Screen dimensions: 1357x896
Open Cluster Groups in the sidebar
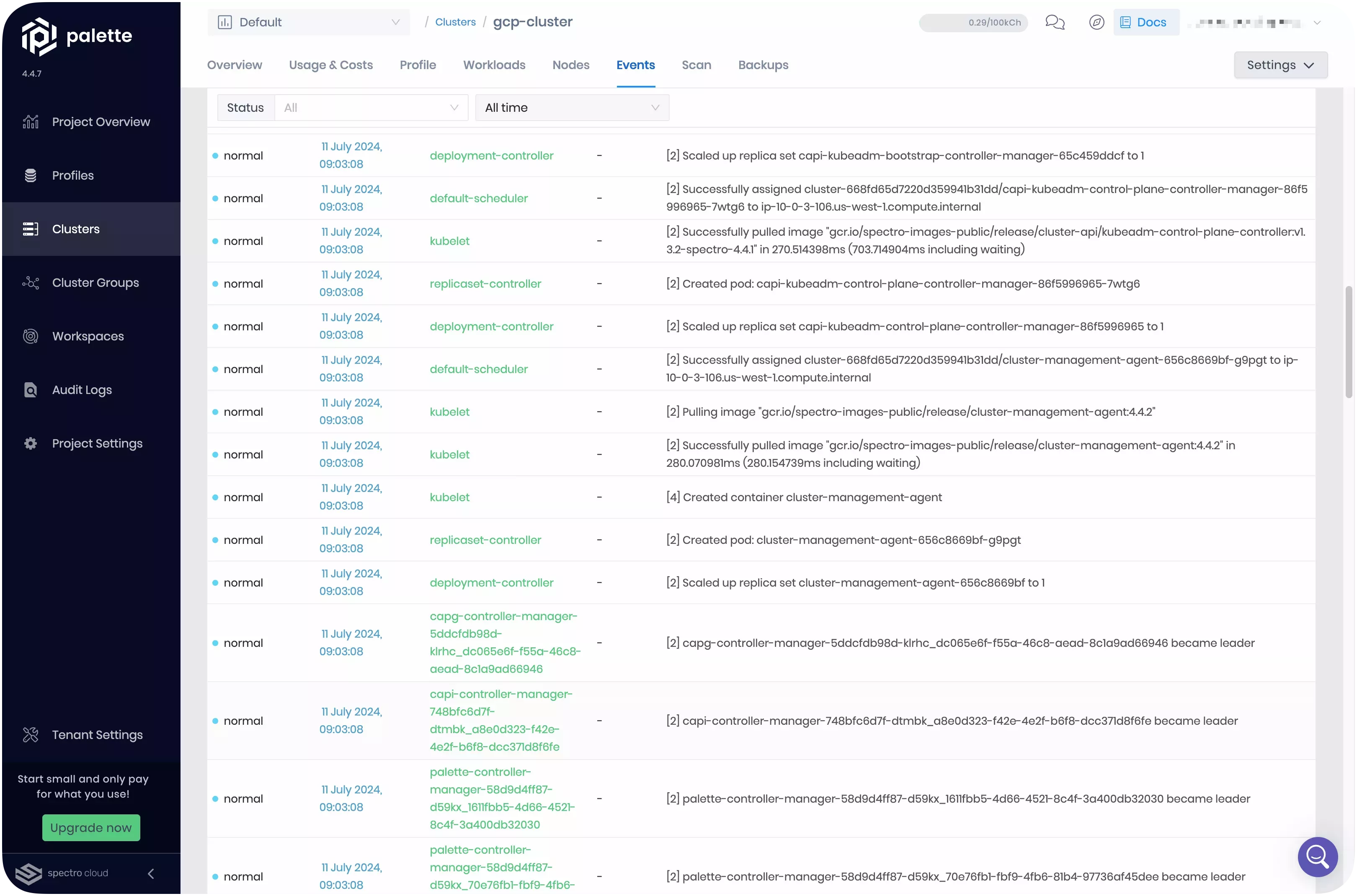(x=95, y=283)
